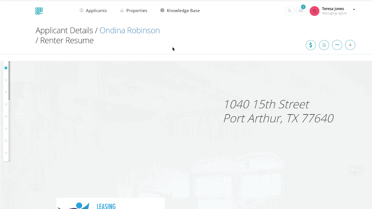Viewport: 372px width, 209px height.
Task: Select the first highlighted section dot
Action: pyautogui.click(x=6, y=68)
